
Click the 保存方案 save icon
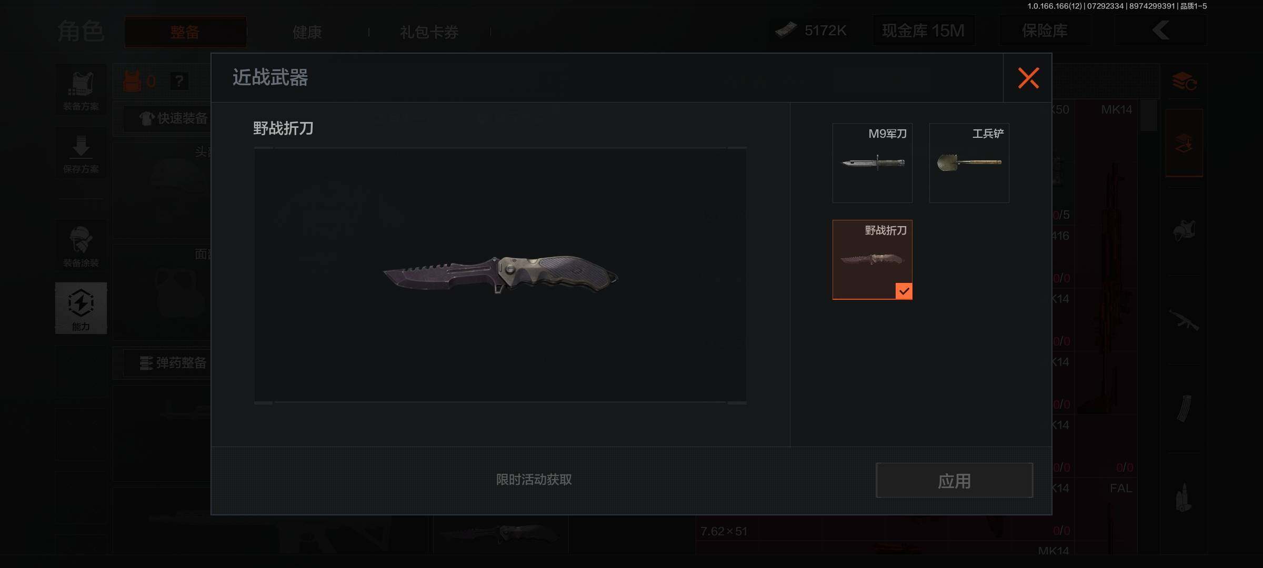pos(81,154)
